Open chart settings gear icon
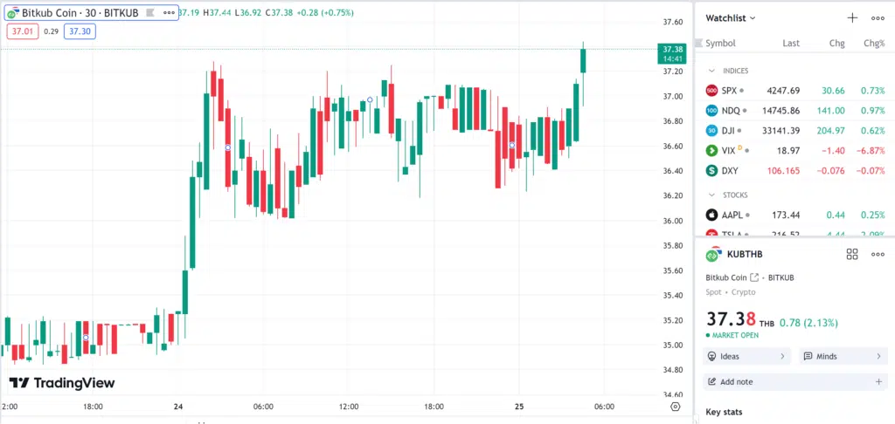Screen dimensions: 895x424 (x=676, y=407)
